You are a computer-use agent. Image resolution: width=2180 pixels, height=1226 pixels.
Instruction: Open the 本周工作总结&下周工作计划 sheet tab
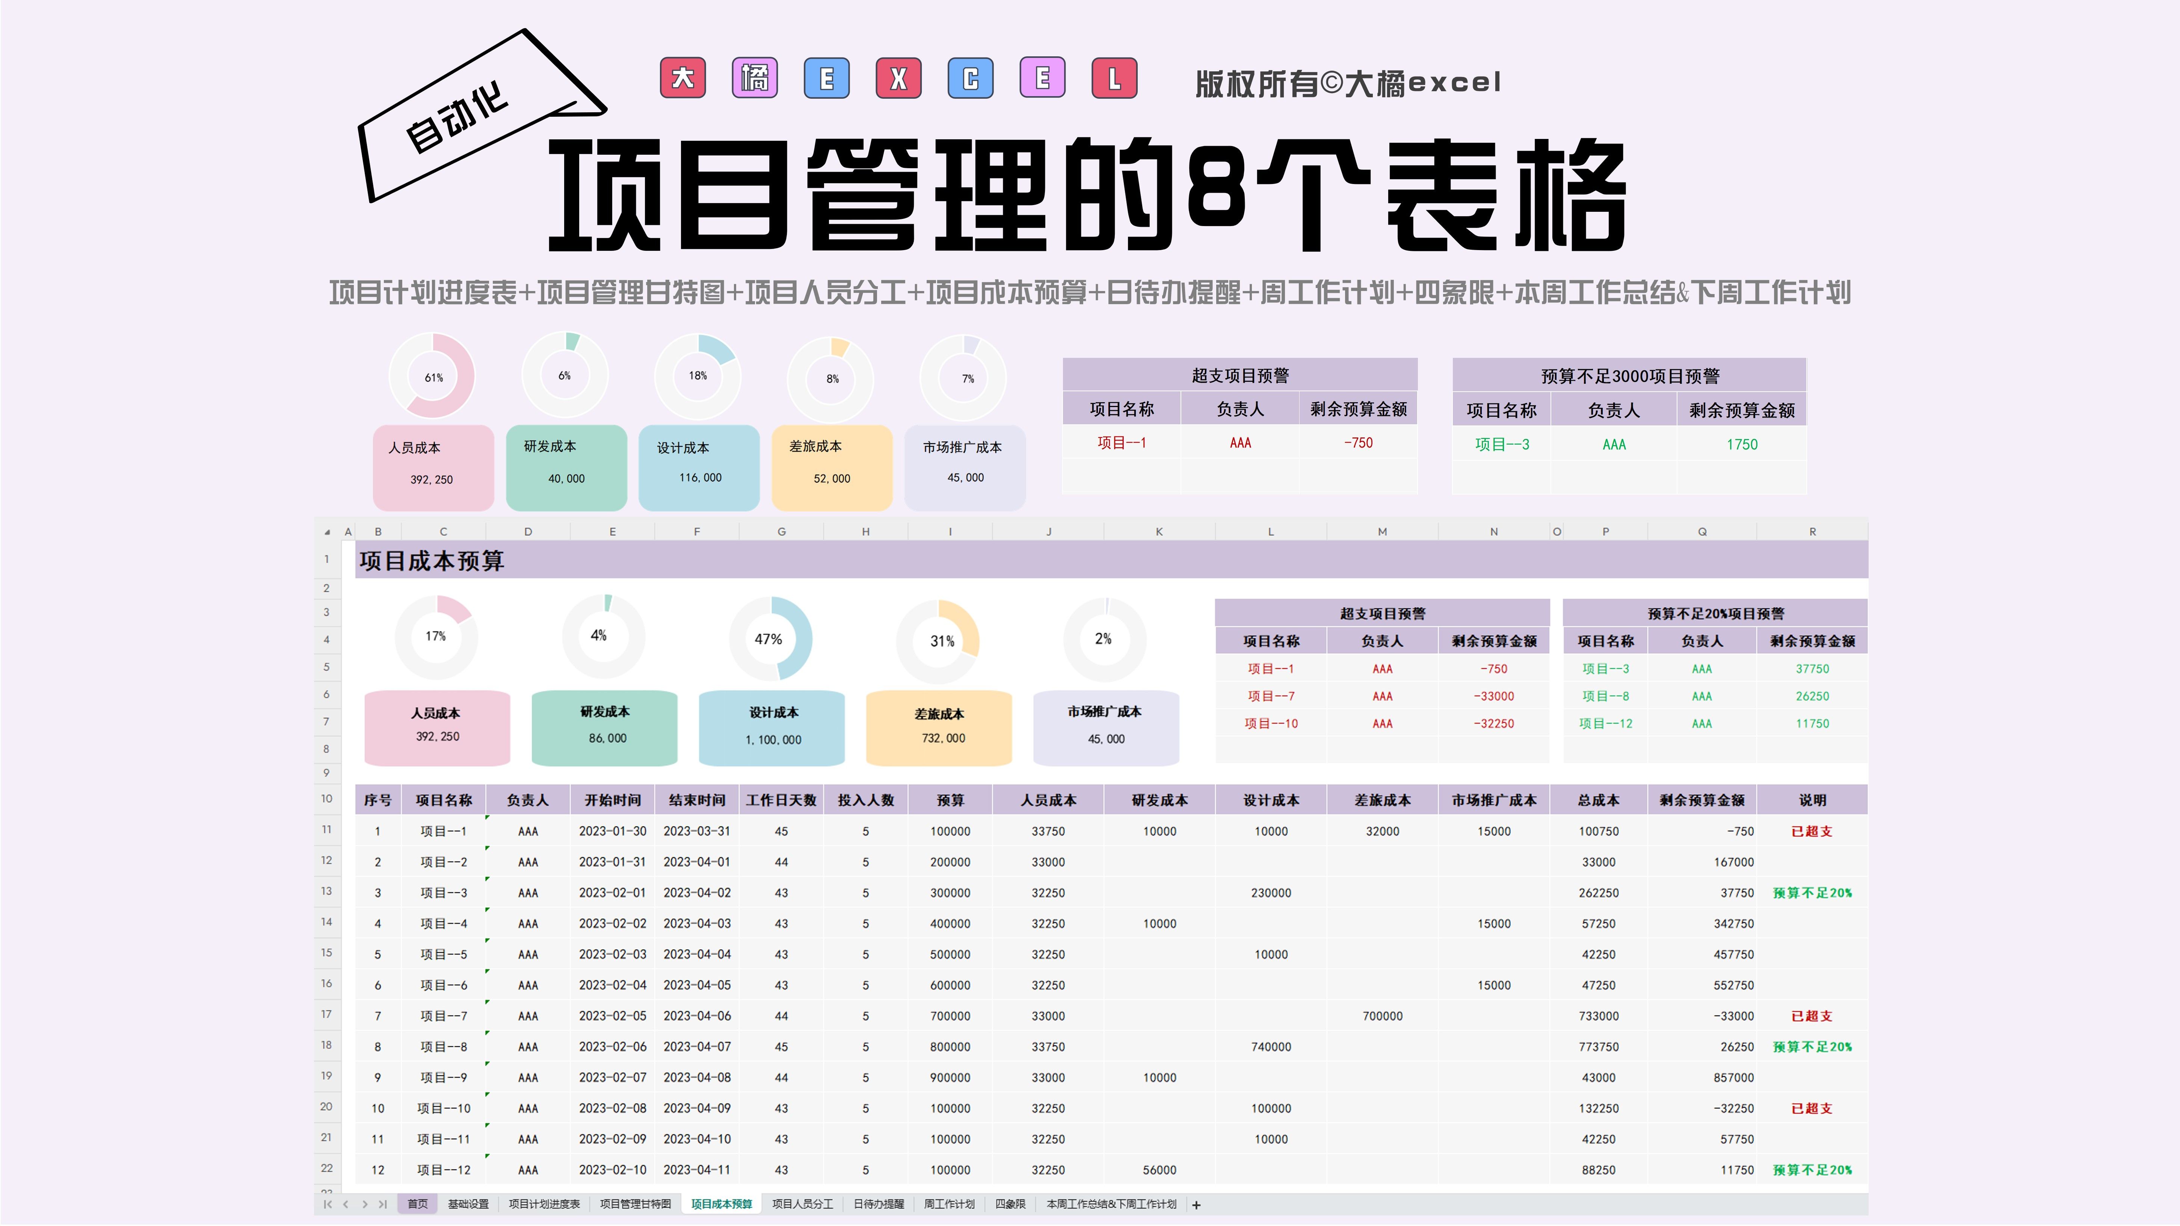1111,1204
